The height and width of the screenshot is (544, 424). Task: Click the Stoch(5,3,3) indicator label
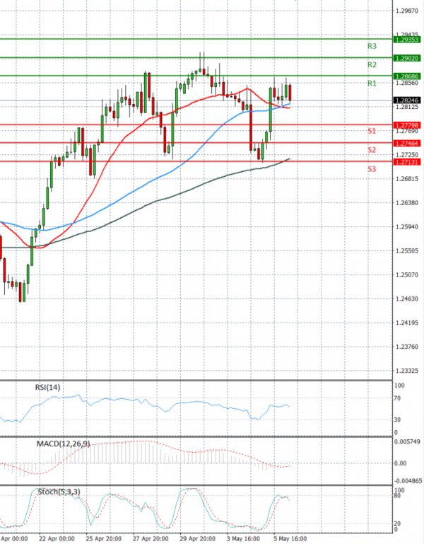tap(59, 492)
